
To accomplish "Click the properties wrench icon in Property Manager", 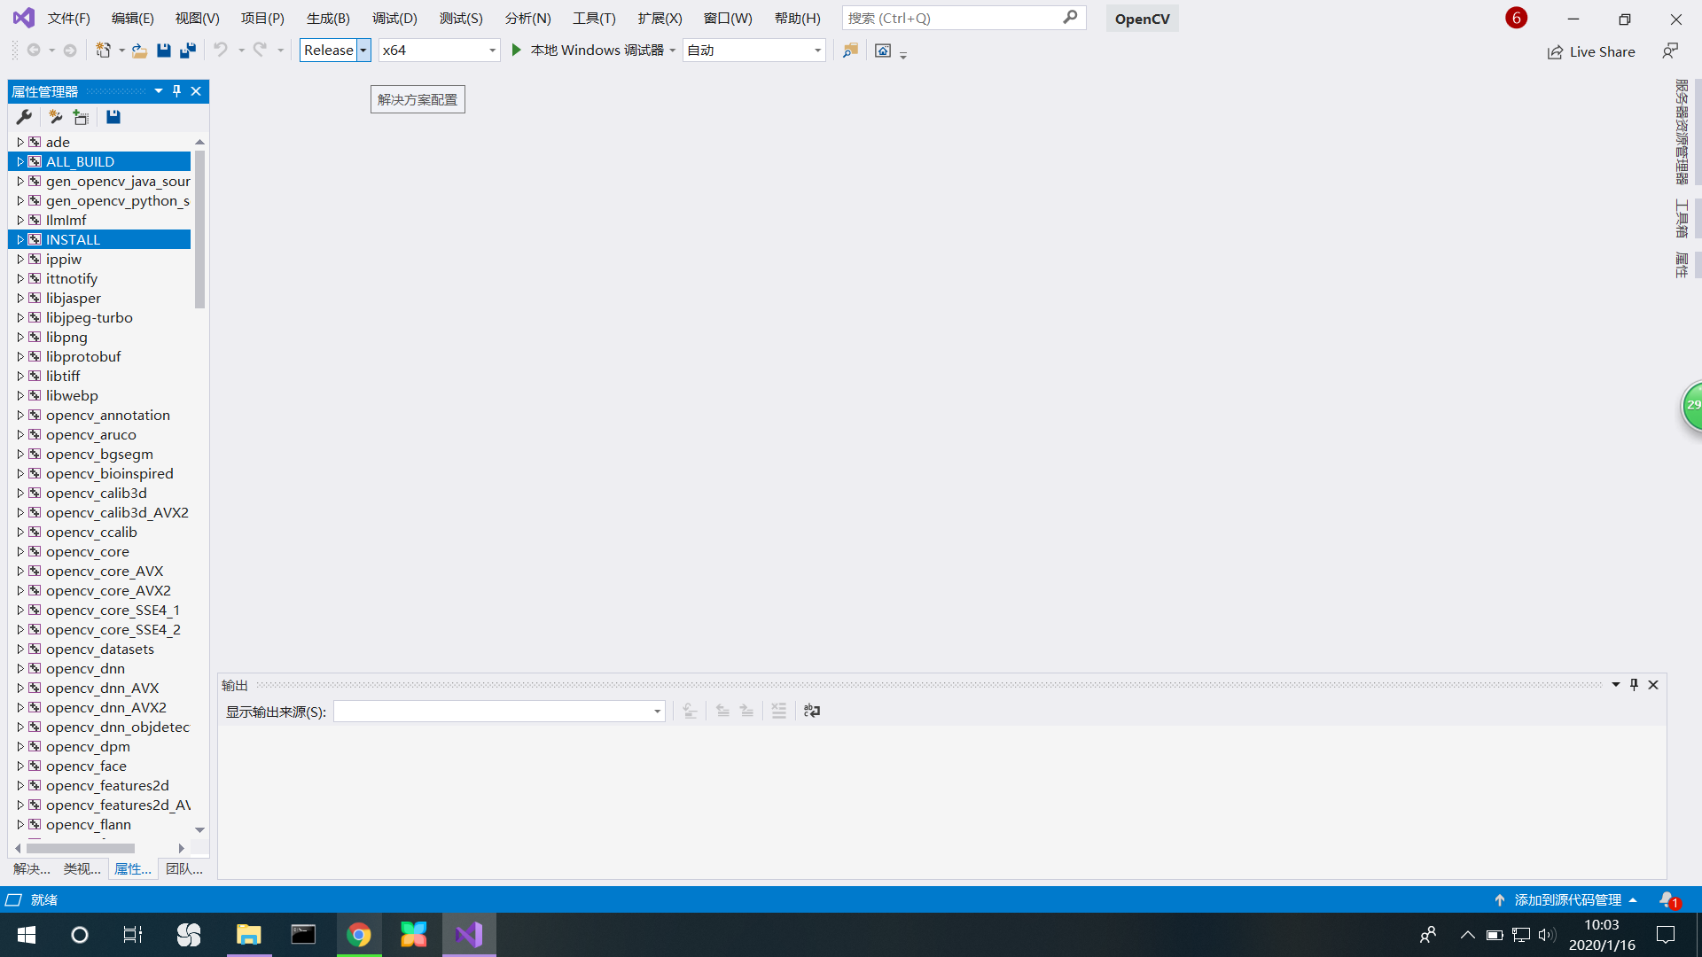I will pyautogui.click(x=24, y=117).
